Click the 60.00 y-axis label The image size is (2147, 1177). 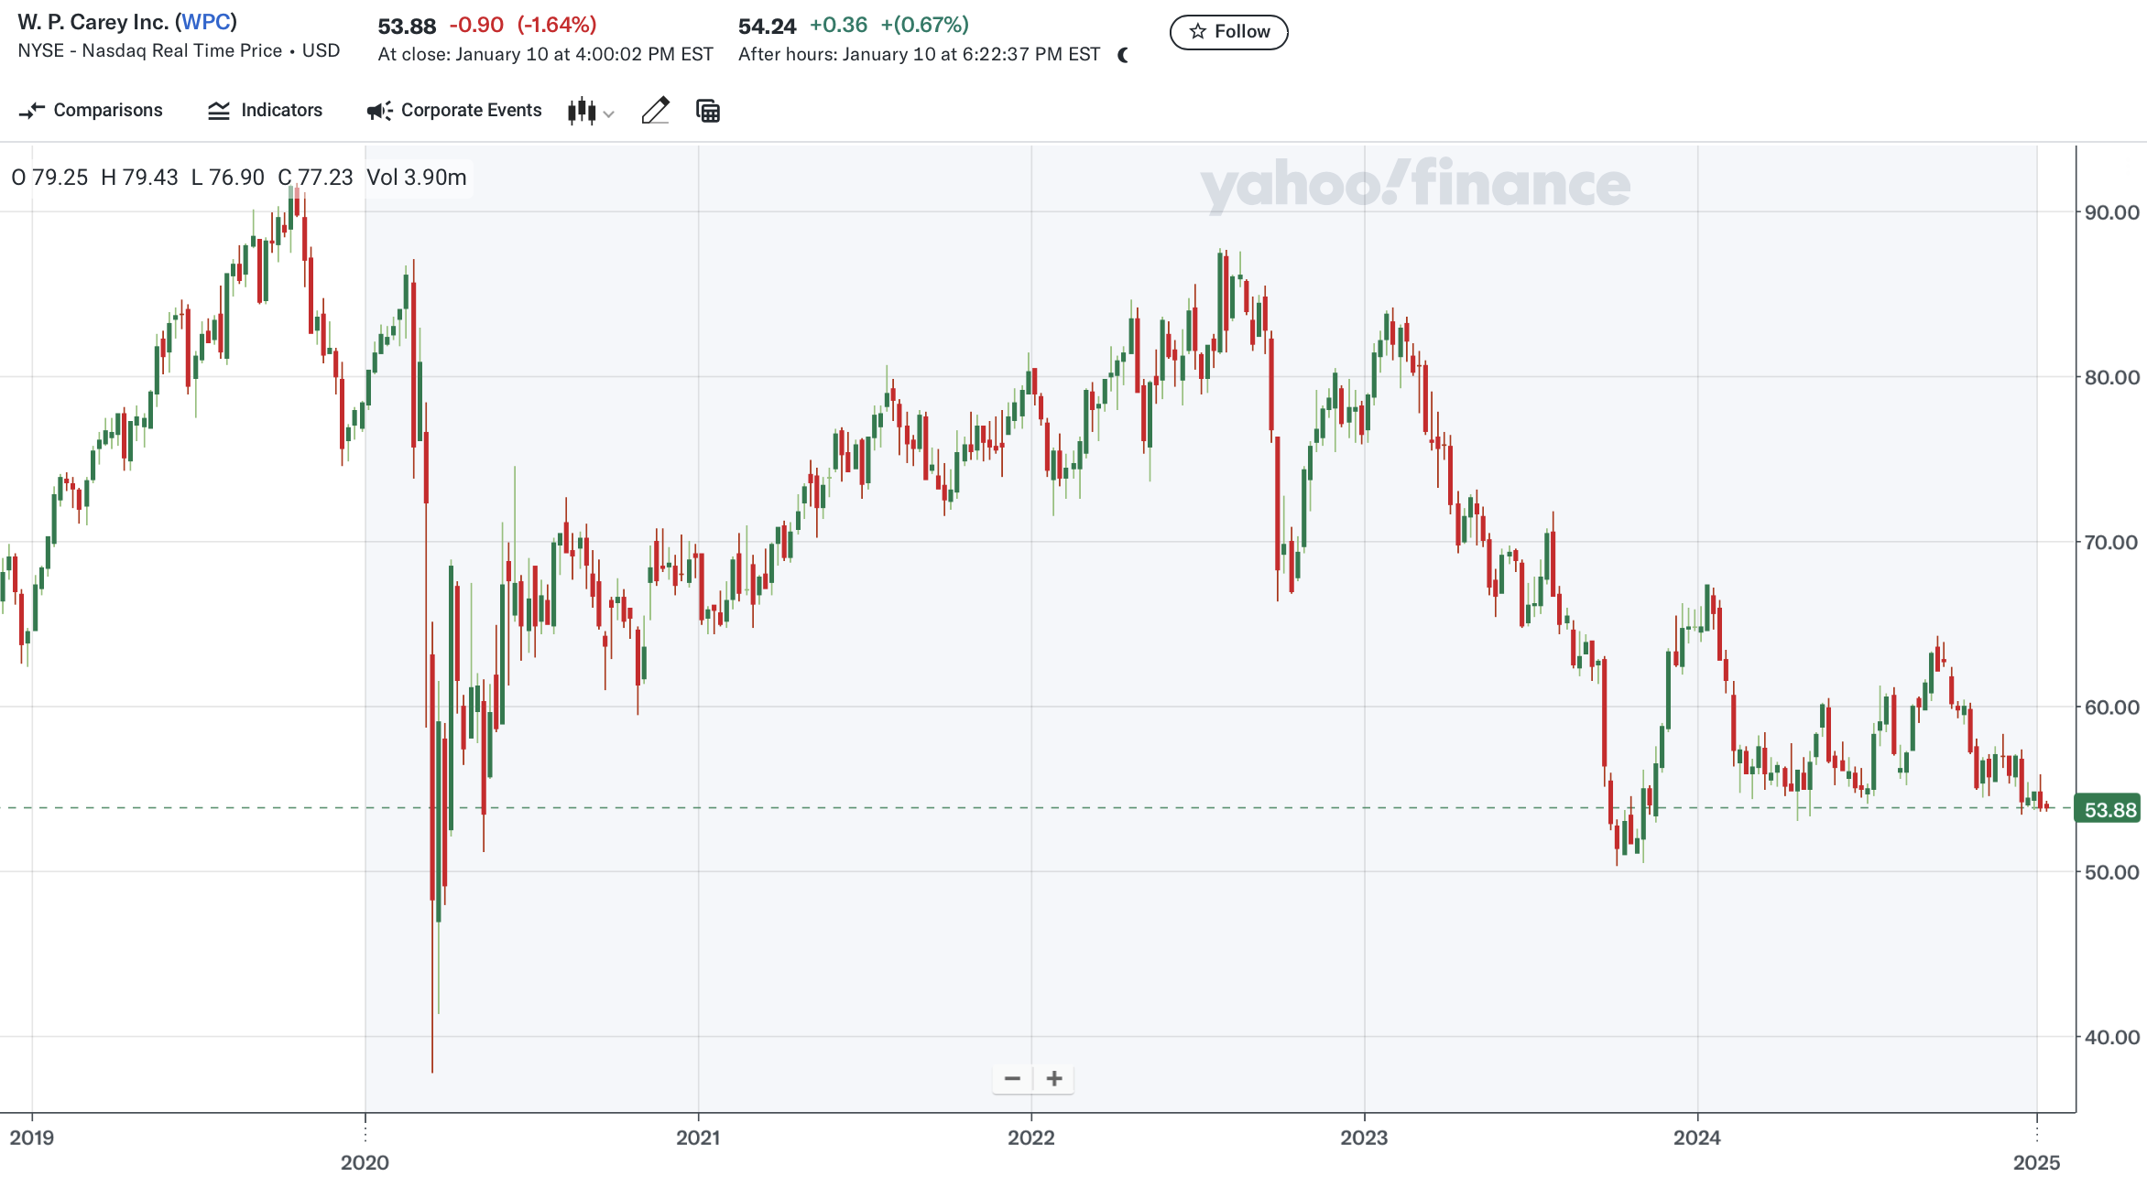2111,707
